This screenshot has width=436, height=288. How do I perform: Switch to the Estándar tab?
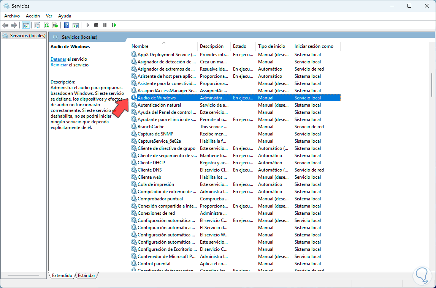coord(86,275)
